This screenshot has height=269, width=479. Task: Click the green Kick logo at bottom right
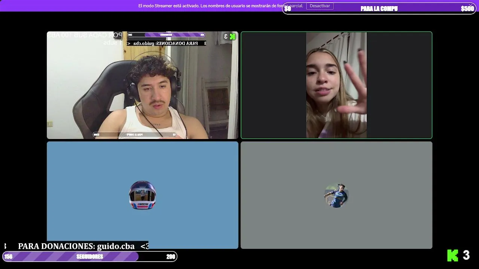[453, 255]
